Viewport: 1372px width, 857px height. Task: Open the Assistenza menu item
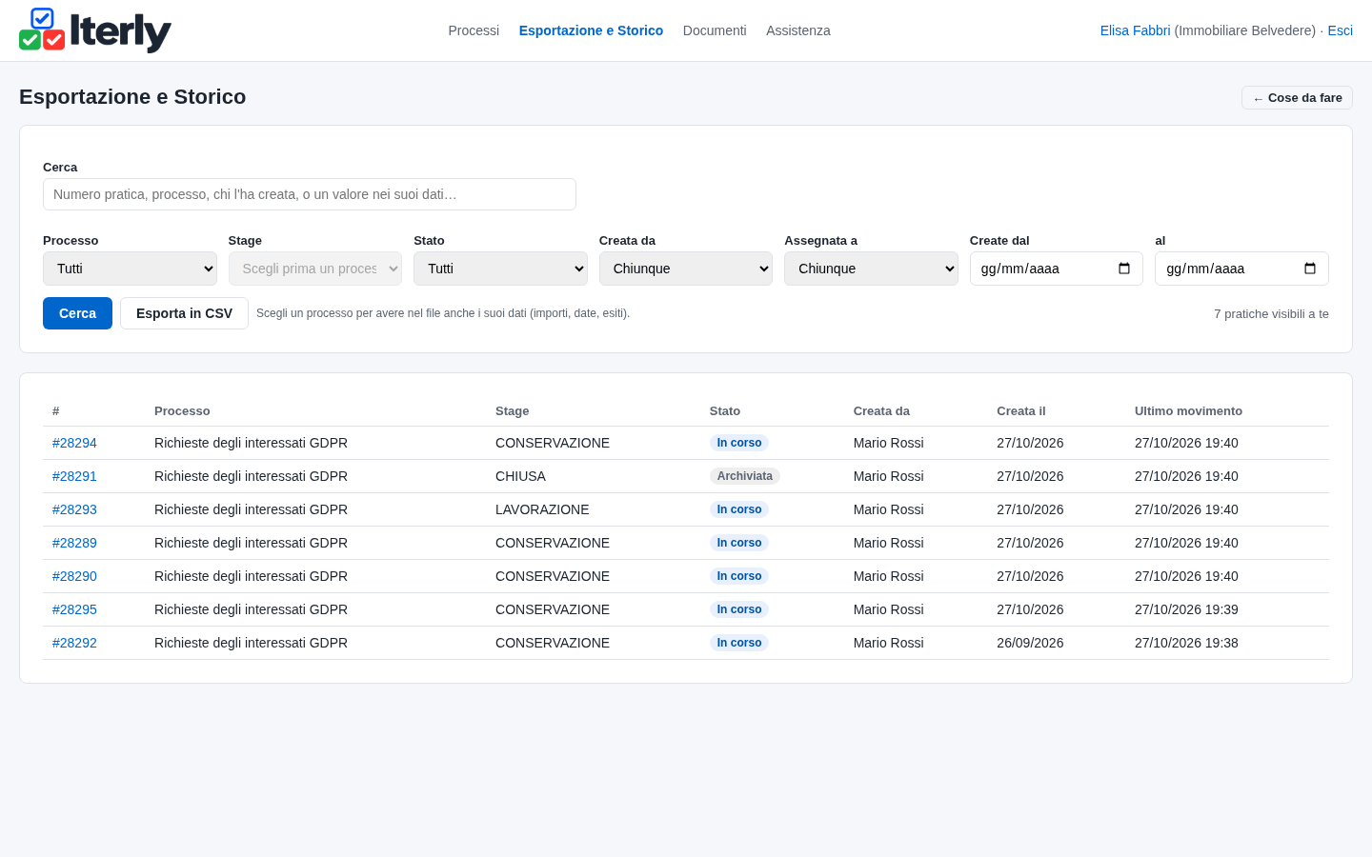click(798, 30)
